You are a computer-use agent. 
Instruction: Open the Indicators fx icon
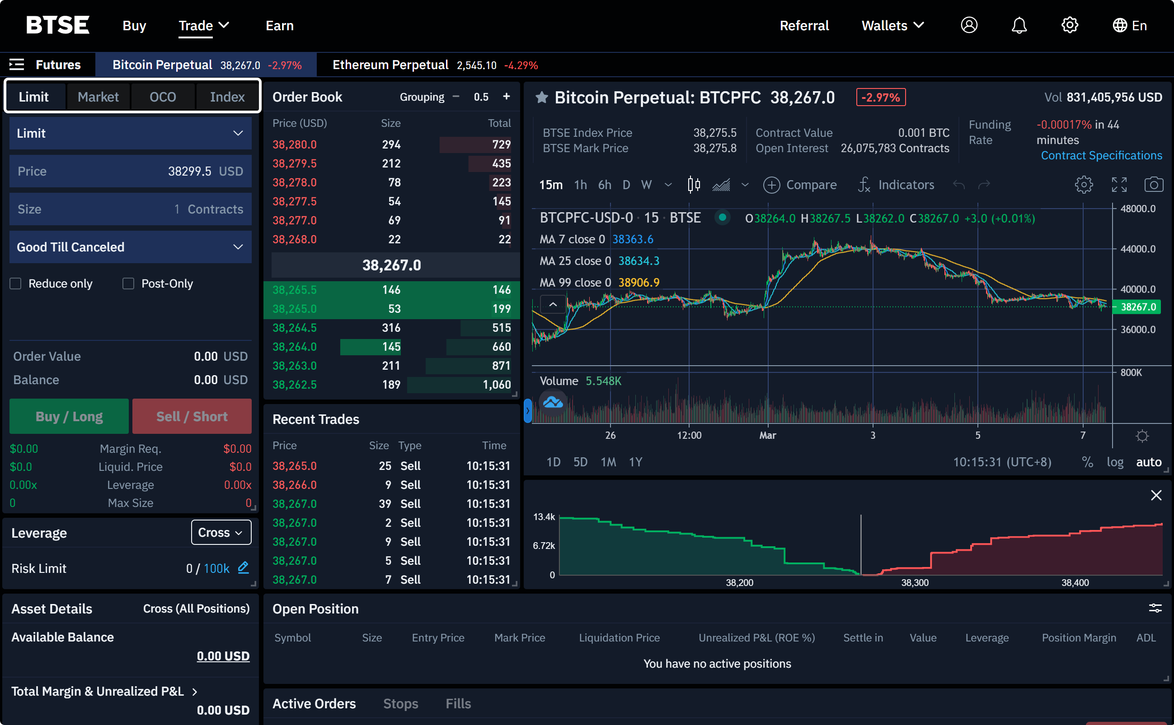point(864,185)
